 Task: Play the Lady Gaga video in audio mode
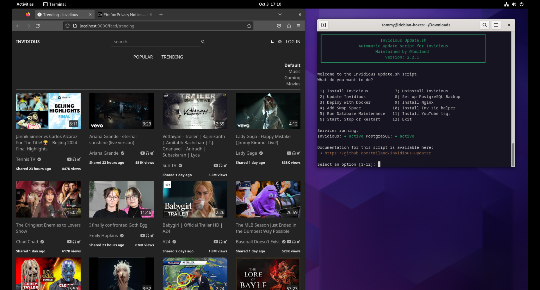click(x=294, y=153)
